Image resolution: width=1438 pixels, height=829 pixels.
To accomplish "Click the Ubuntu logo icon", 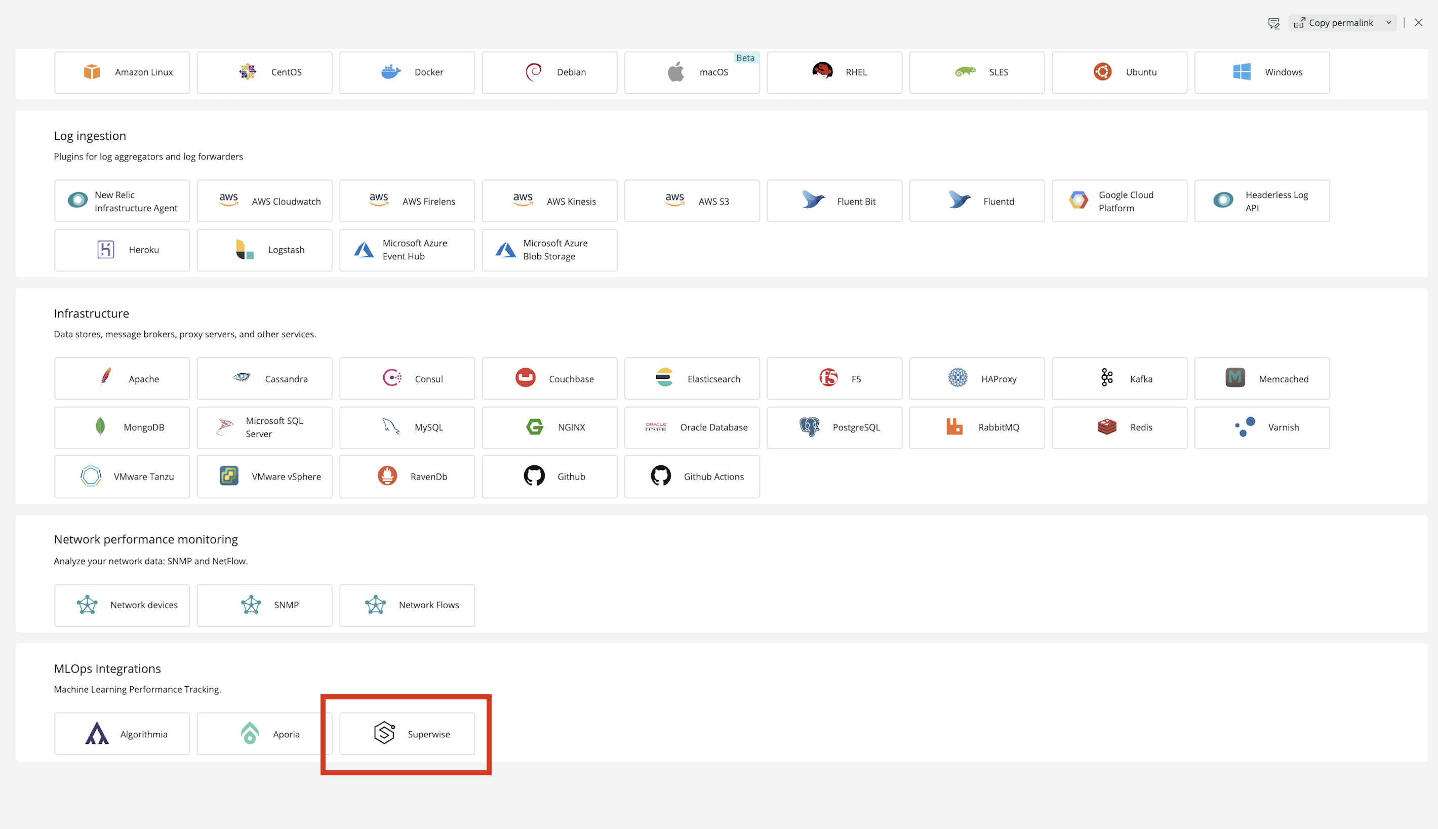I will [1102, 72].
